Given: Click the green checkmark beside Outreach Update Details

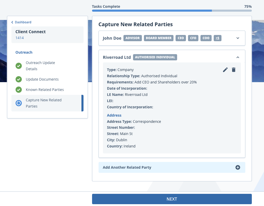Looking at the screenshot, I should click(18, 66).
